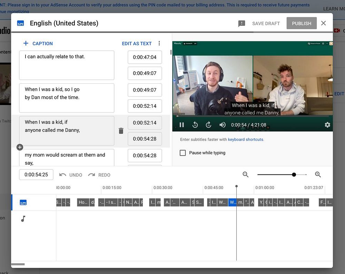The image size is (345, 274).
Task: Delete the selected caption with trash icon
Action: 121,131
